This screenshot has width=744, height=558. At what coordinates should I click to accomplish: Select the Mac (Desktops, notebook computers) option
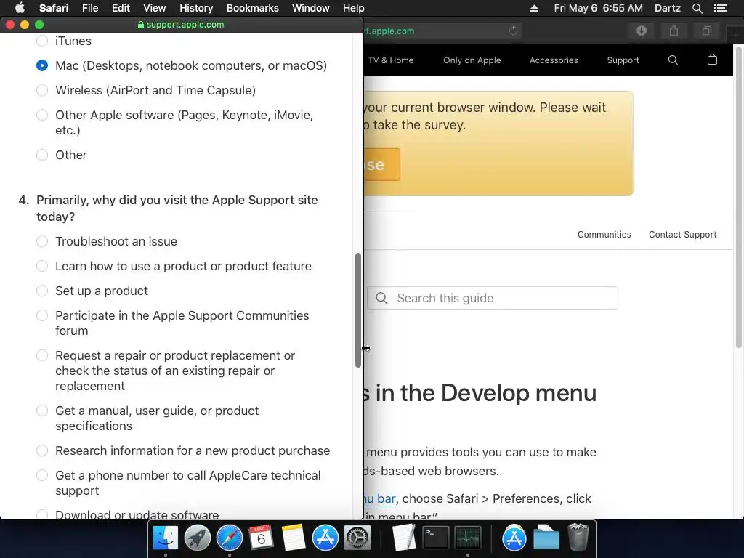click(x=42, y=65)
